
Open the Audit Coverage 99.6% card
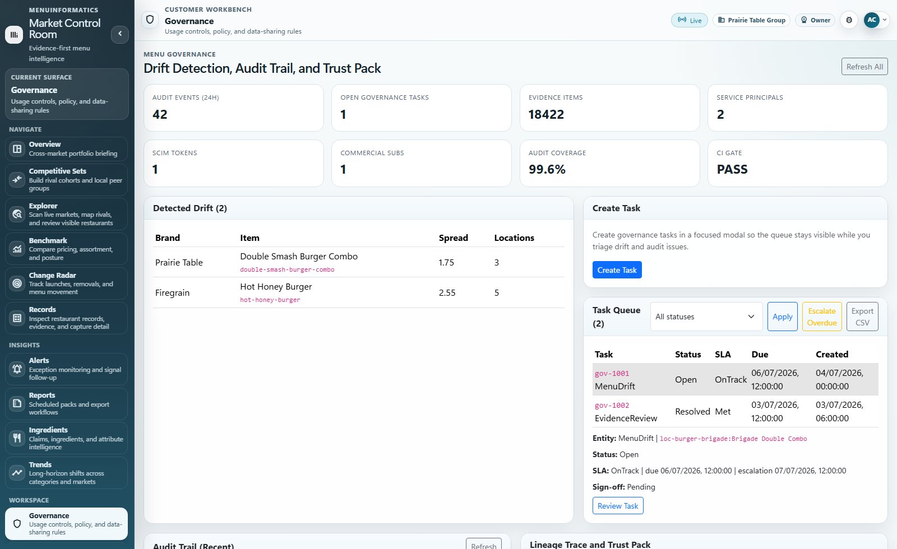[x=609, y=163]
